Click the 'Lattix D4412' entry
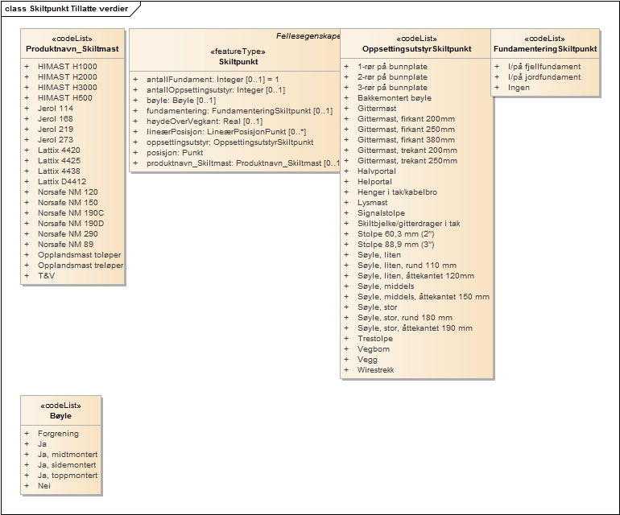Image resolution: width=620 pixels, height=515 pixels. click(62, 182)
